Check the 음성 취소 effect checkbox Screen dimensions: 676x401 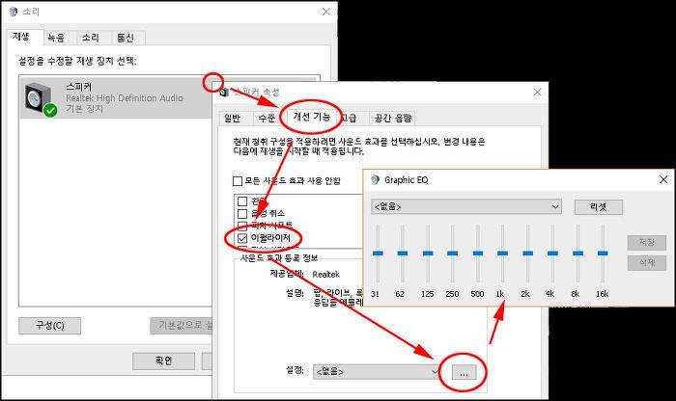242,213
